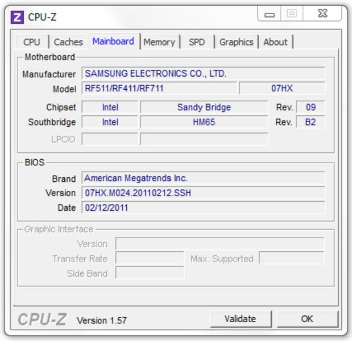Screen dimensions: 352x341
Task: Click the empty Max. Supported field
Action: tap(292, 258)
